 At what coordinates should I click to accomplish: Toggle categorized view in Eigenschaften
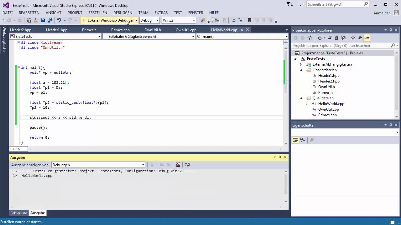click(x=295, y=140)
